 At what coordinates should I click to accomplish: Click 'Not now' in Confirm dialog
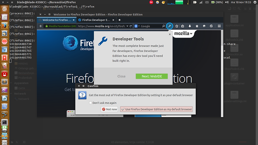[x=109, y=109]
